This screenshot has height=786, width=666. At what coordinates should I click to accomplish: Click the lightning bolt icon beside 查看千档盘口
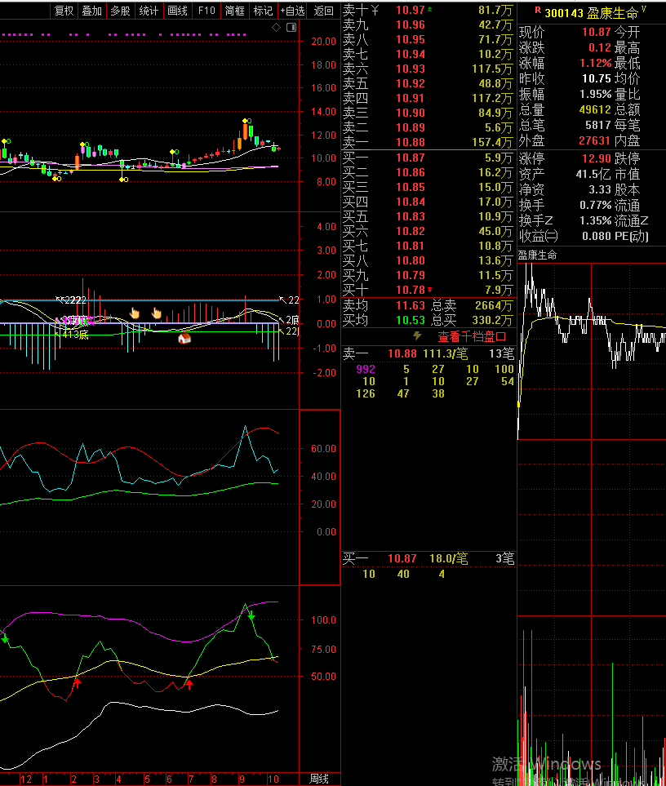coord(418,335)
